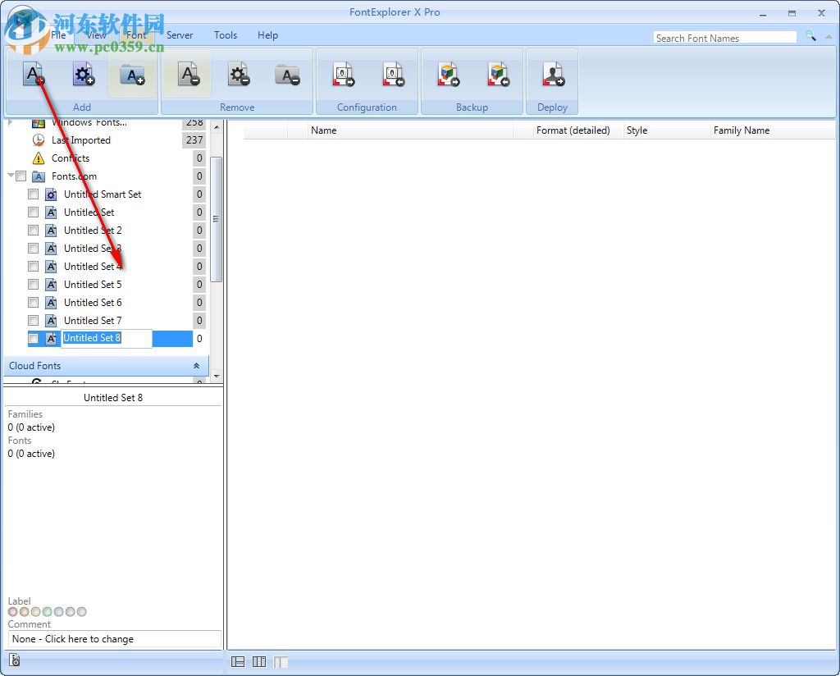Collapse the Fonts.com tree node
This screenshot has height=676, width=840.
coord(11,176)
